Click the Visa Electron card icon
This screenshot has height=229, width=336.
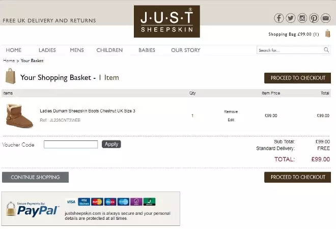tap(84, 202)
